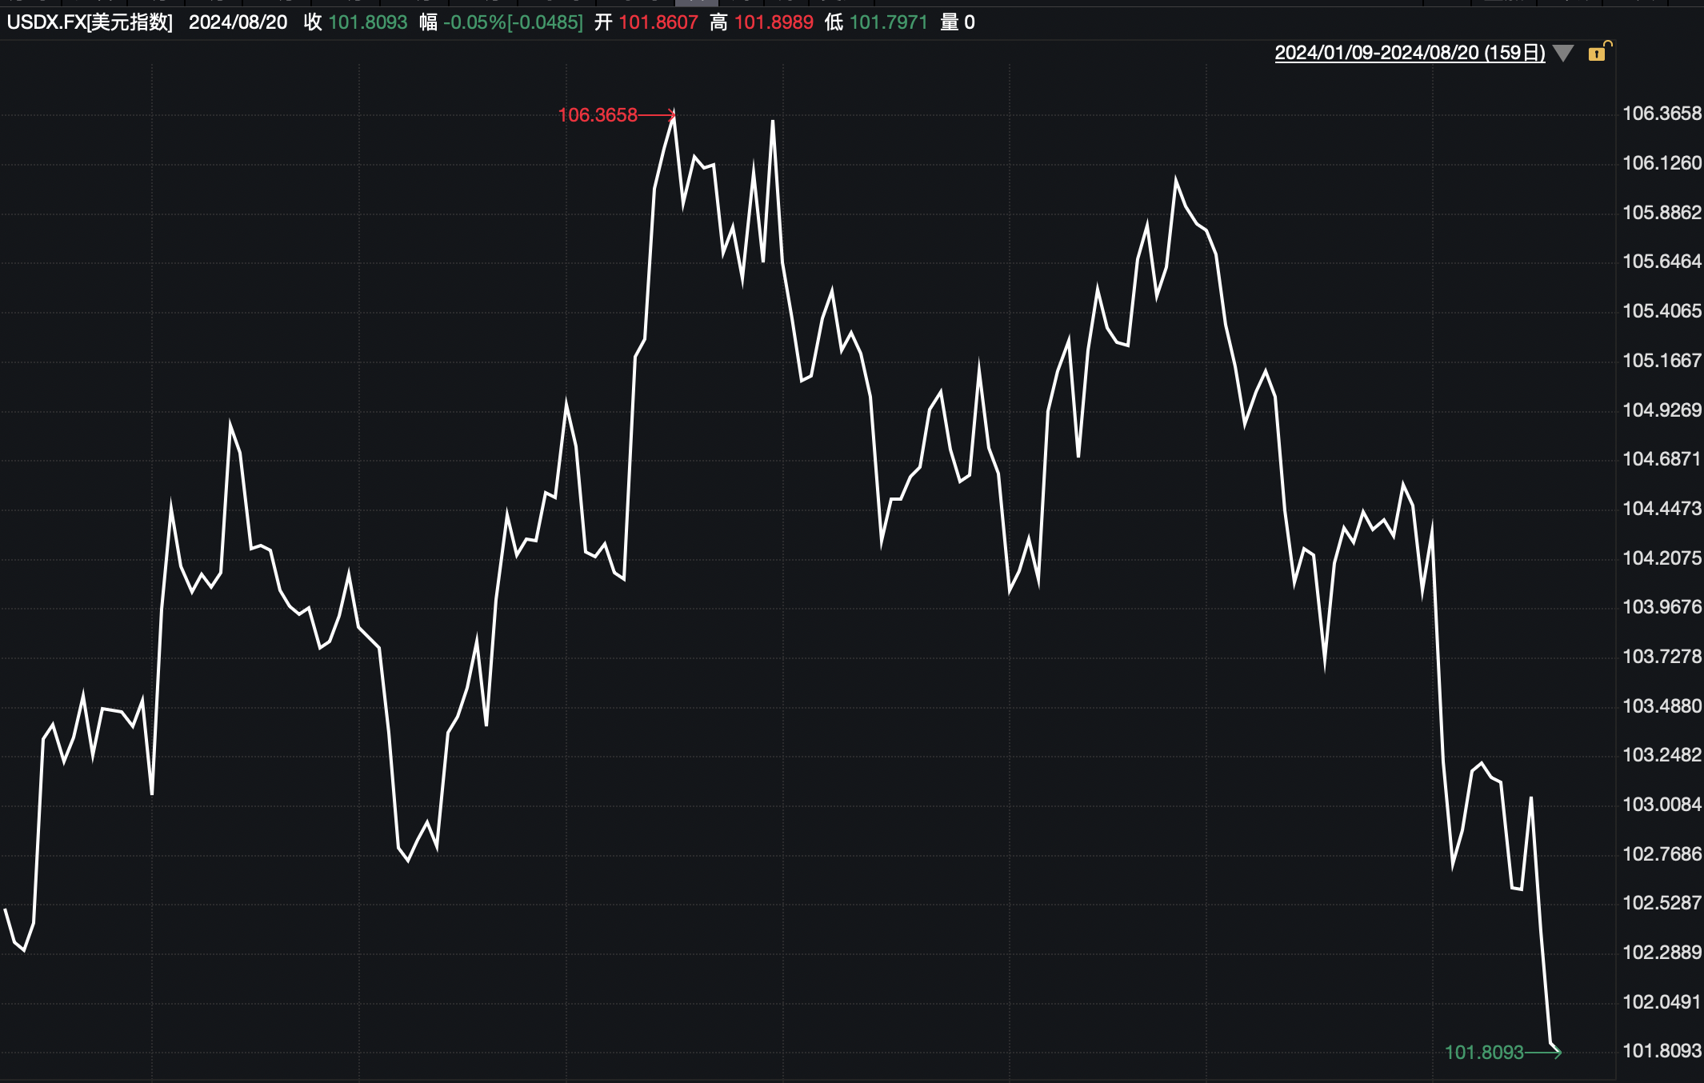This screenshot has height=1083, width=1704.
Task: Click the 2024/01/09-2024/08/20 date range link
Action: click(x=1409, y=53)
